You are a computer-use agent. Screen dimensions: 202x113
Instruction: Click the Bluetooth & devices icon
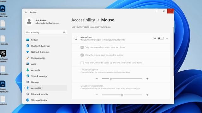coord(28,46)
